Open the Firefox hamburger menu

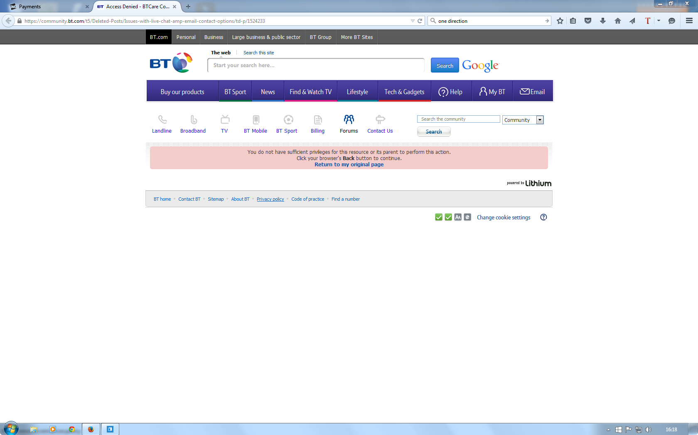point(689,21)
